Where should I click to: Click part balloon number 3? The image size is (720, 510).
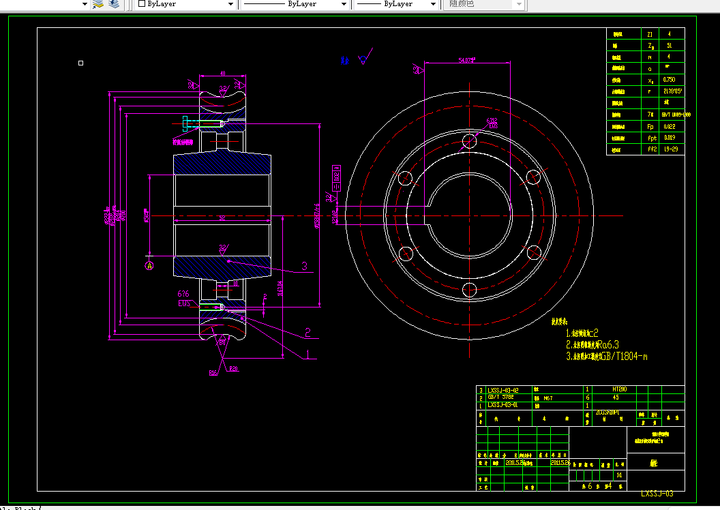click(304, 266)
